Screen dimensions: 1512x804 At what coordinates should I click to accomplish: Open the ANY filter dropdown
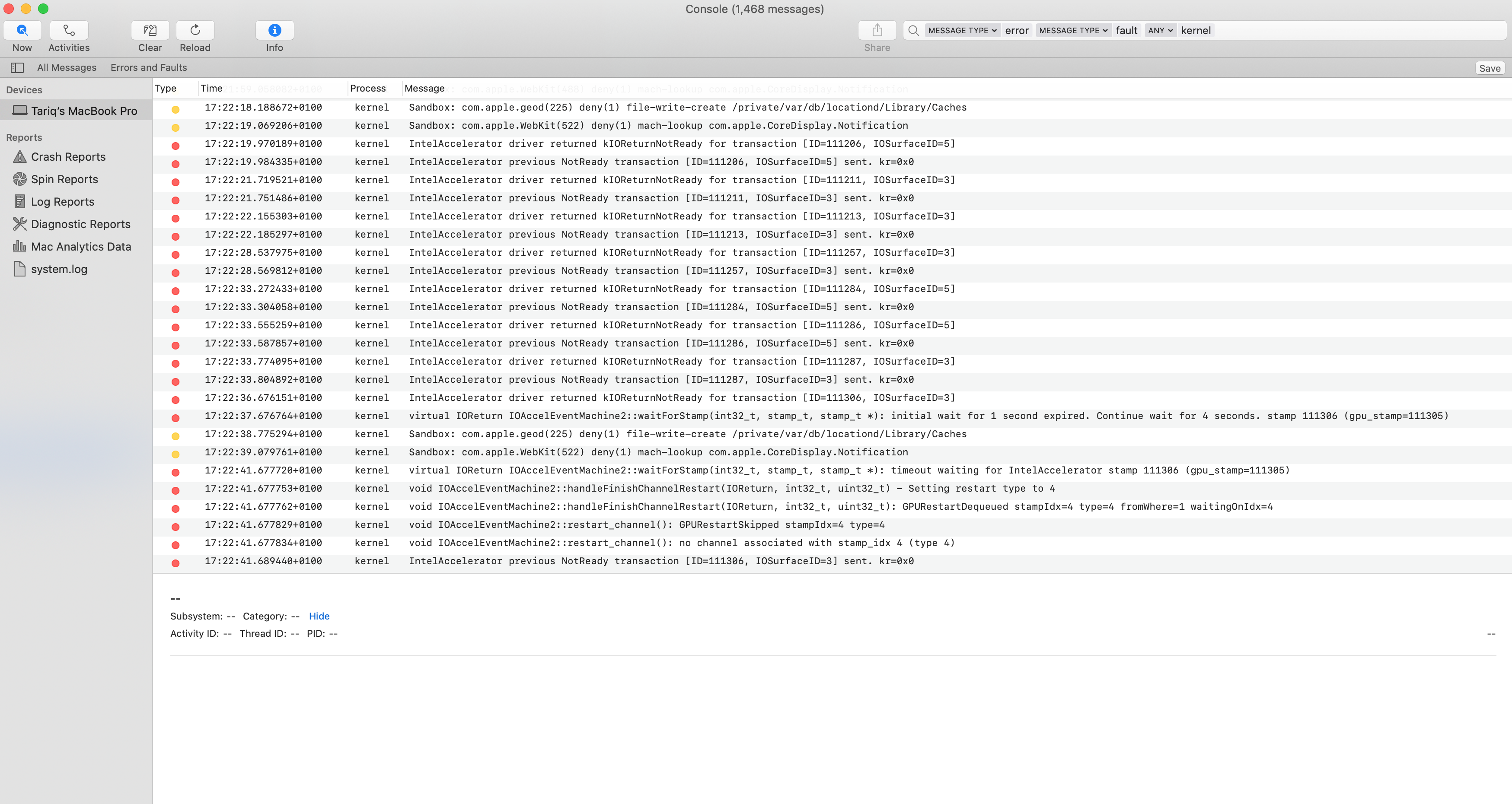pyautogui.click(x=1160, y=31)
